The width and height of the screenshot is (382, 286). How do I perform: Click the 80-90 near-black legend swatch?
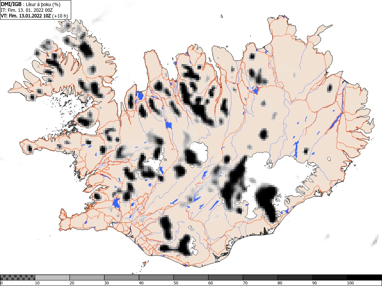(x=295, y=278)
